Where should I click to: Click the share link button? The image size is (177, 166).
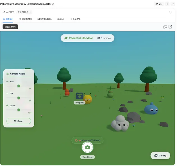(159, 4)
